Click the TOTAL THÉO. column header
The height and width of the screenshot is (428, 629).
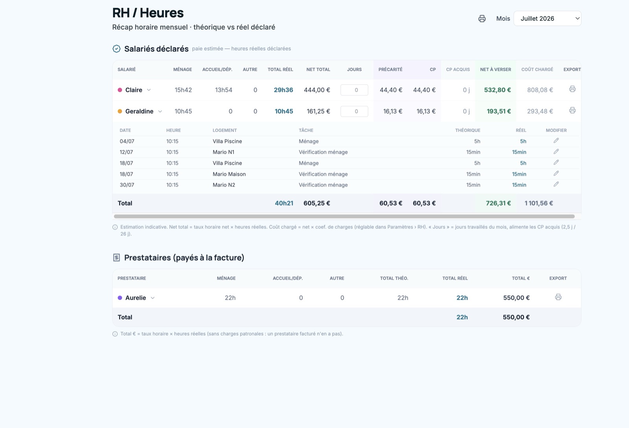coord(394,278)
